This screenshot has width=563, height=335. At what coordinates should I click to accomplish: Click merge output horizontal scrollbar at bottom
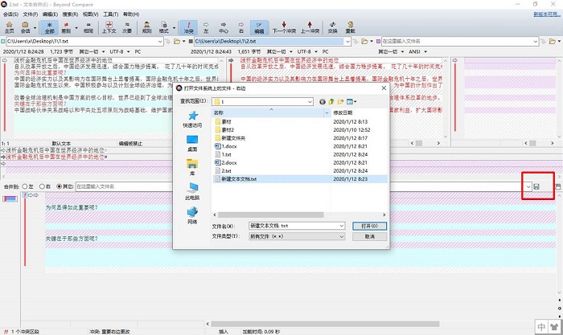325,324
